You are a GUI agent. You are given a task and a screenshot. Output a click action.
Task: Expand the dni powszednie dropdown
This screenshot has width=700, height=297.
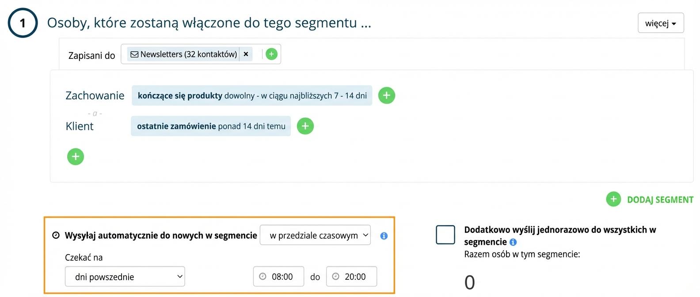125,277
